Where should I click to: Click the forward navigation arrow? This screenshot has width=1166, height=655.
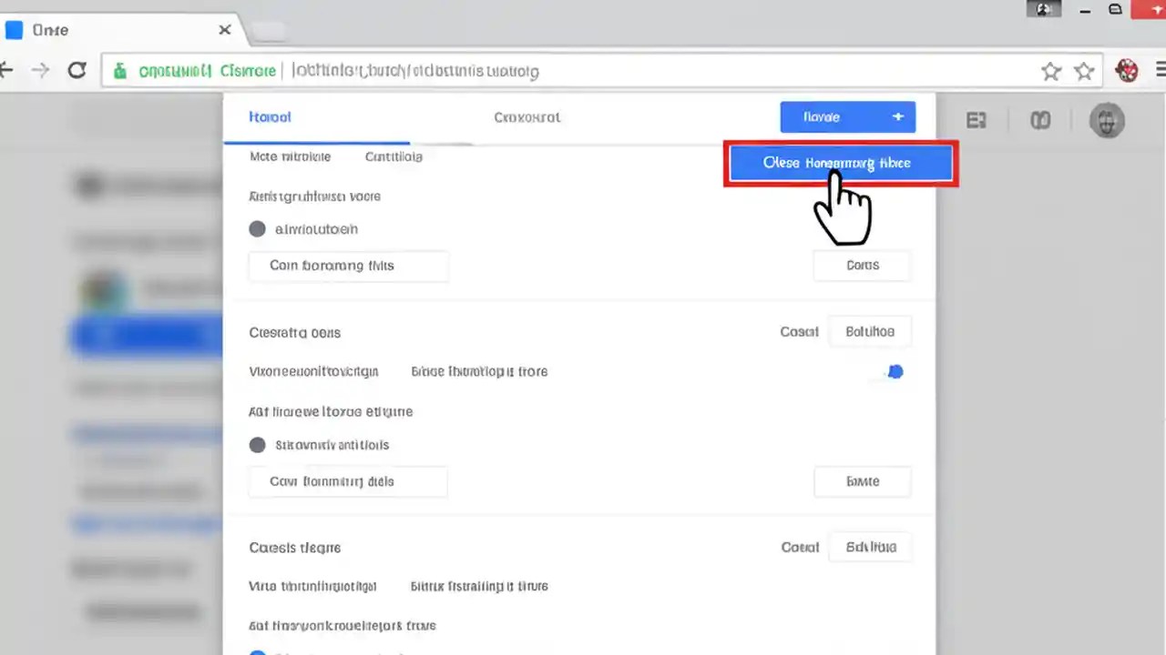tap(41, 70)
